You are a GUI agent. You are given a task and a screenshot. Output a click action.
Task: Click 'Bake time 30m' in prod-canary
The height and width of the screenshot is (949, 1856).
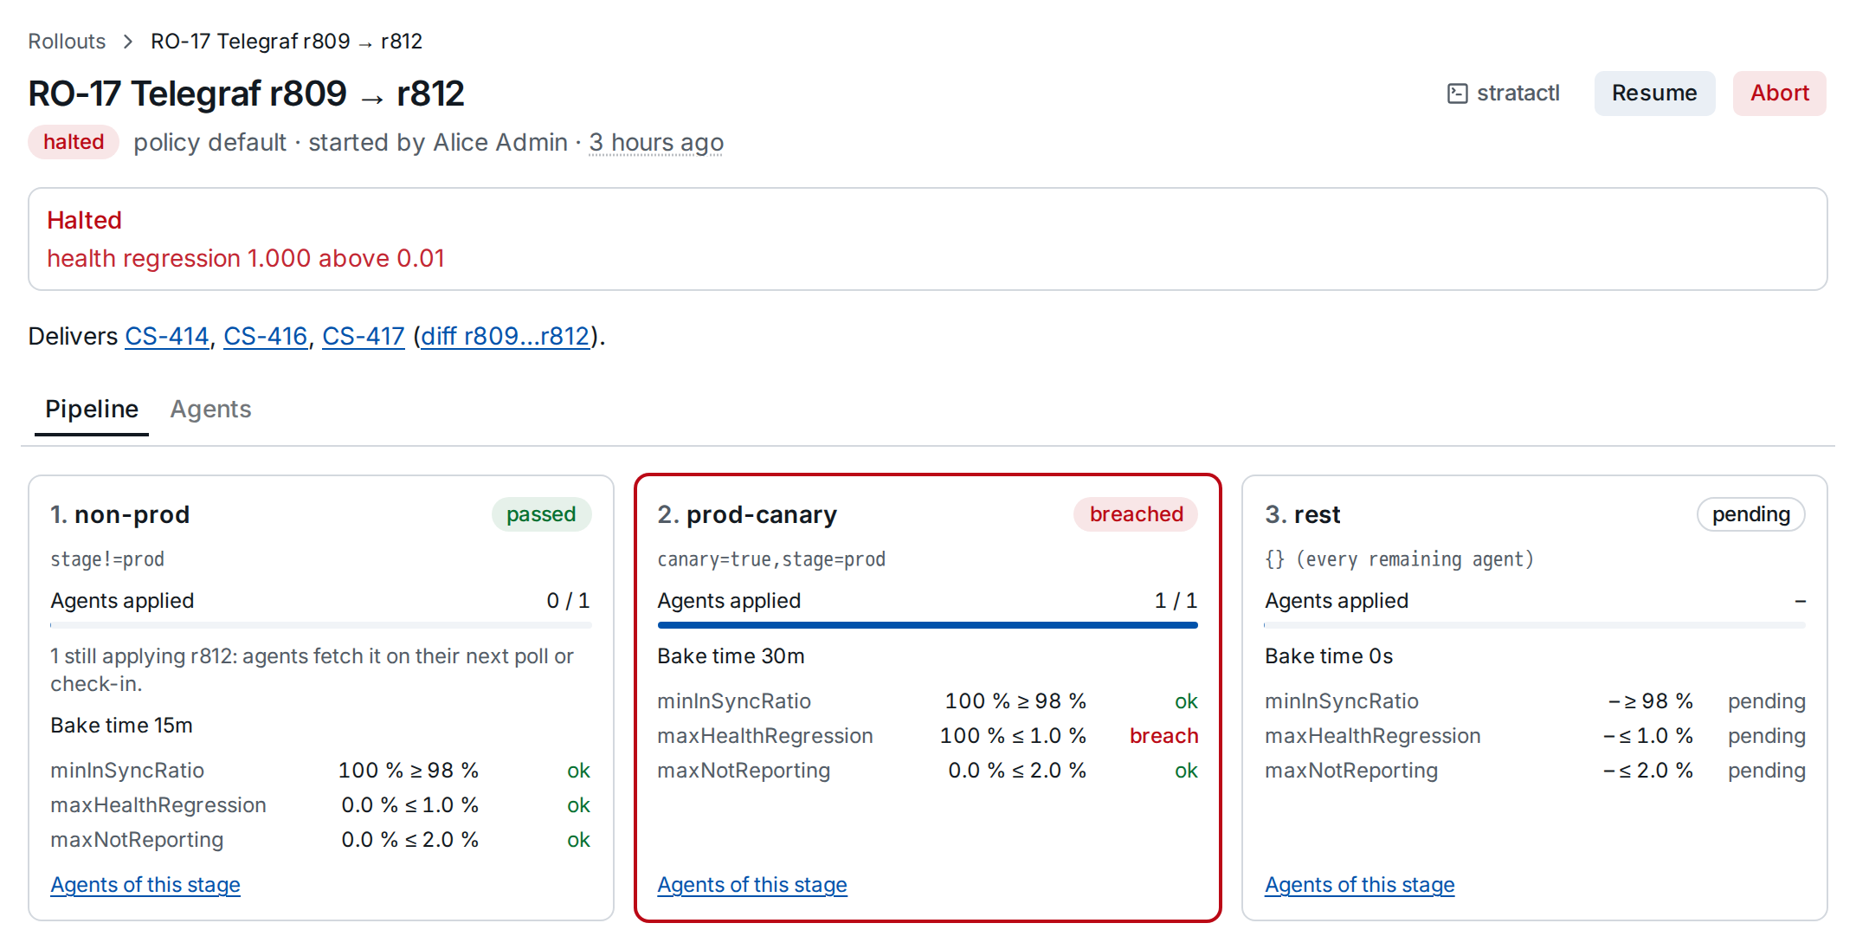click(731, 656)
